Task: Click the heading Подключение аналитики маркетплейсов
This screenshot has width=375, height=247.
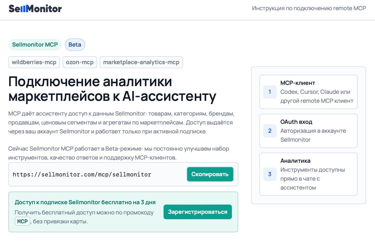Action: coord(112,89)
